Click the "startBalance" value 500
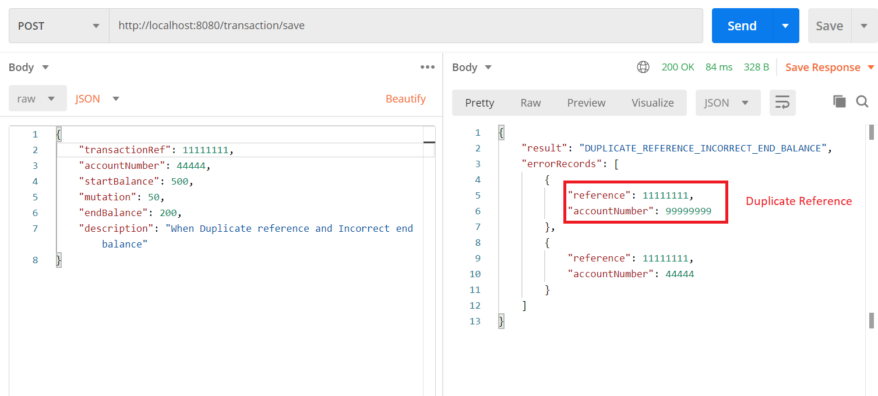This screenshot has width=878, height=396. pyautogui.click(x=179, y=181)
